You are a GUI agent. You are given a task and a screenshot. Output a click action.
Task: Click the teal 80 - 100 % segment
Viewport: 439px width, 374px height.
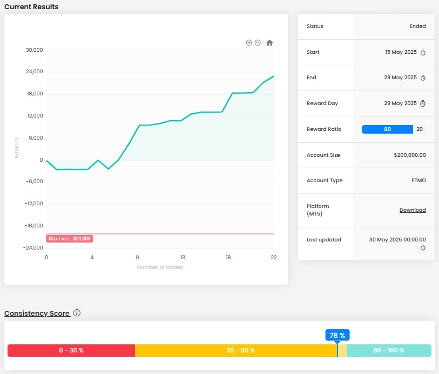(x=389, y=350)
